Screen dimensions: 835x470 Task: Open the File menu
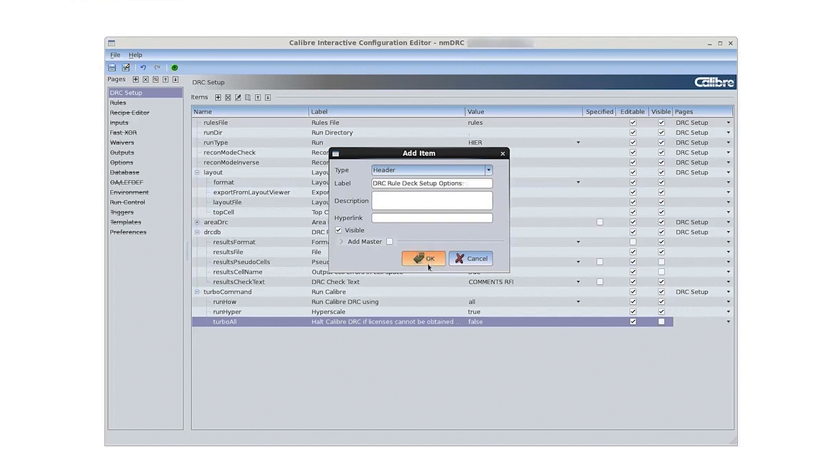tap(115, 55)
